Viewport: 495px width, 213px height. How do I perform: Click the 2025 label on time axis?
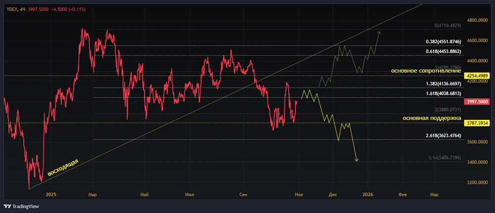point(50,195)
